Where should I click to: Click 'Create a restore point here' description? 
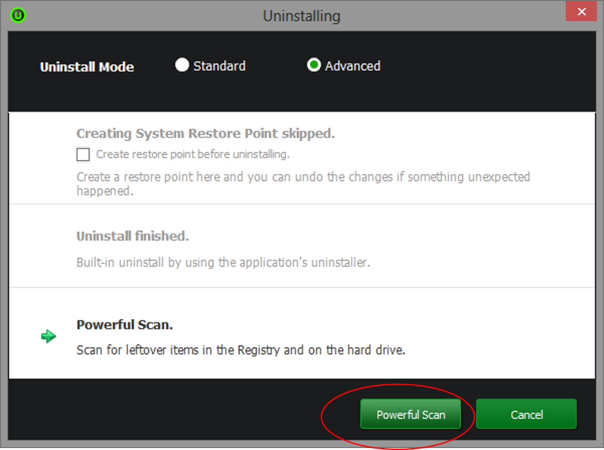tap(303, 184)
